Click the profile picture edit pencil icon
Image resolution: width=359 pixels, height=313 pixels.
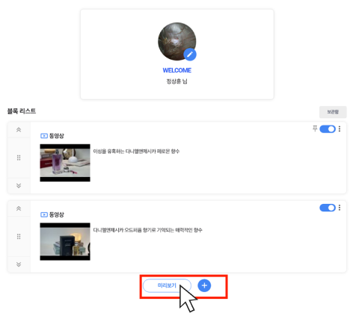point(190,55)
